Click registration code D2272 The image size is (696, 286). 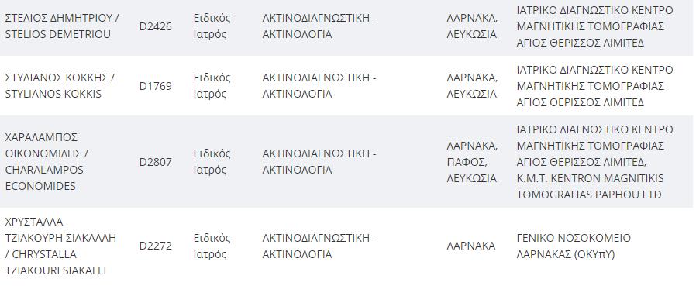point(155,246)
